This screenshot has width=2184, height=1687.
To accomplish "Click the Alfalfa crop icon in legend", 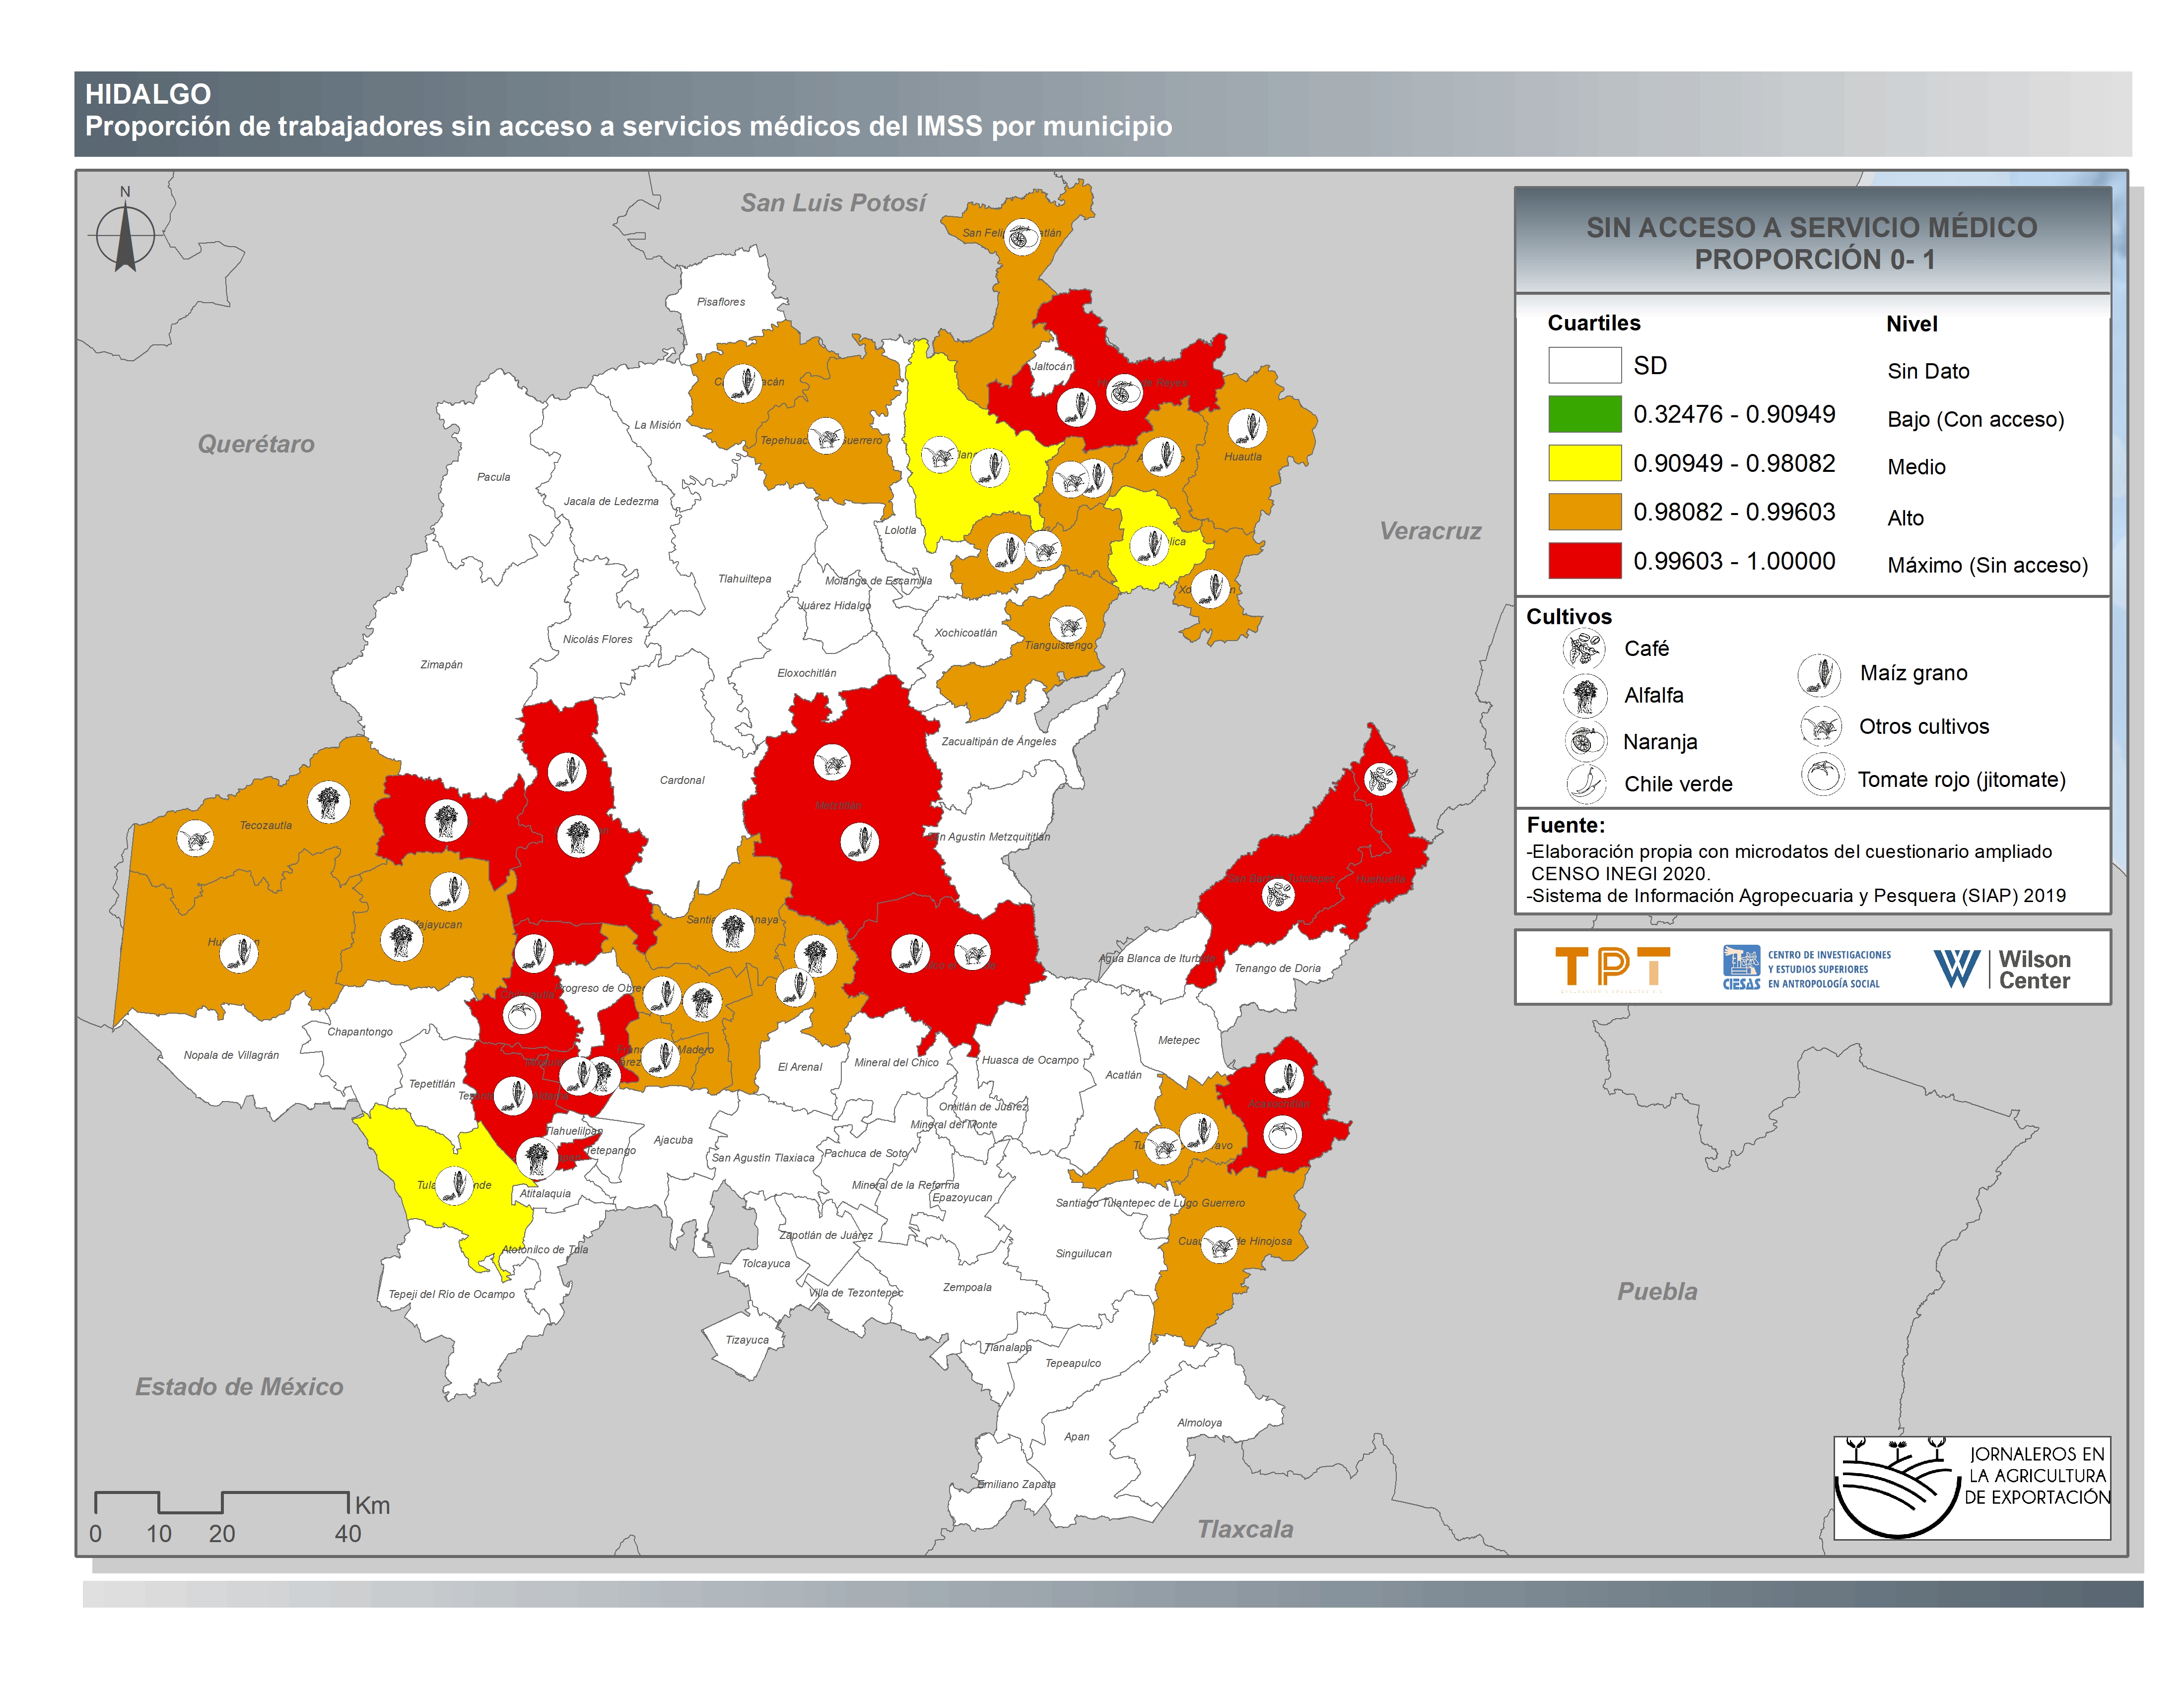I will tap(1585, 696).
